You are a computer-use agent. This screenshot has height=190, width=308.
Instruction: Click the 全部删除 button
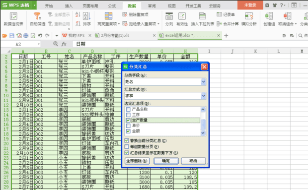(x=137, y=161)
